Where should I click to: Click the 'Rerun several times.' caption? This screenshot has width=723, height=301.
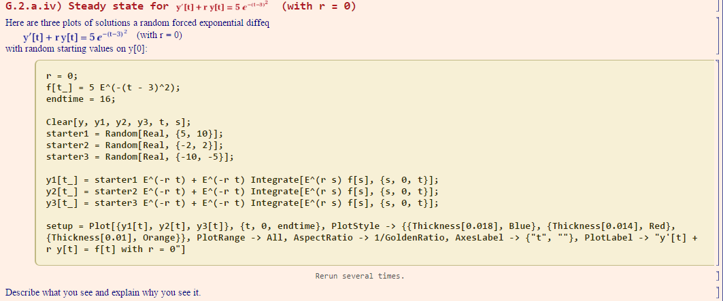360,277
